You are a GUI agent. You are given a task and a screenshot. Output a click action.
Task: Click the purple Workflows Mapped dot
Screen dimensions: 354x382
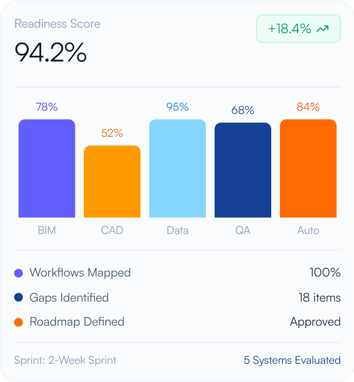click(19, 273)
